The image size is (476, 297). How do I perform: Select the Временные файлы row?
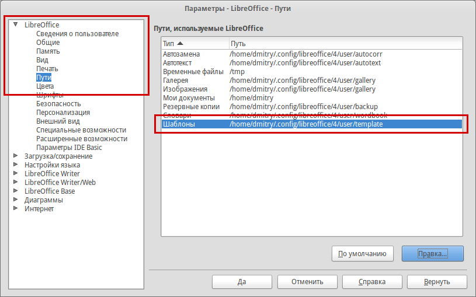pos(312,72)
